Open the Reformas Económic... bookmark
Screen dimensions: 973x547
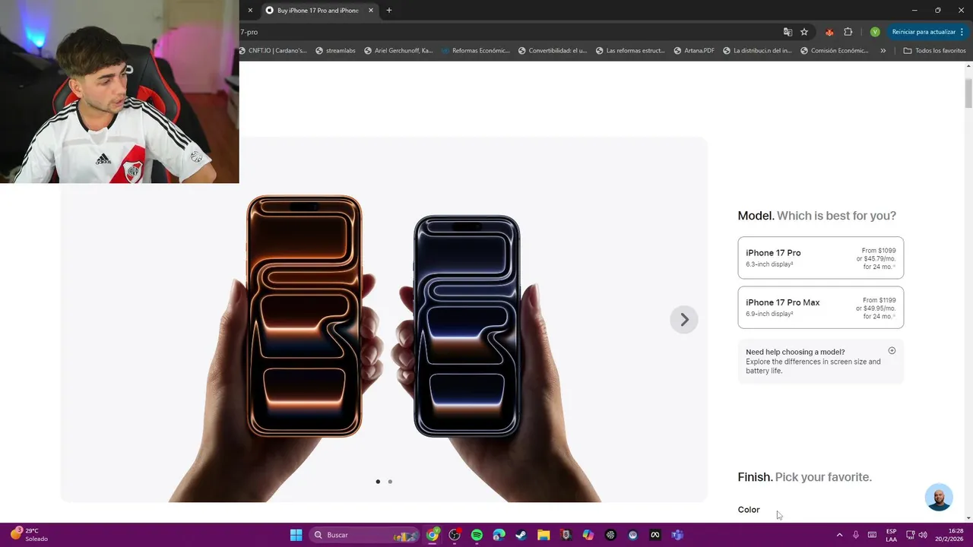(x=475, y=51)
